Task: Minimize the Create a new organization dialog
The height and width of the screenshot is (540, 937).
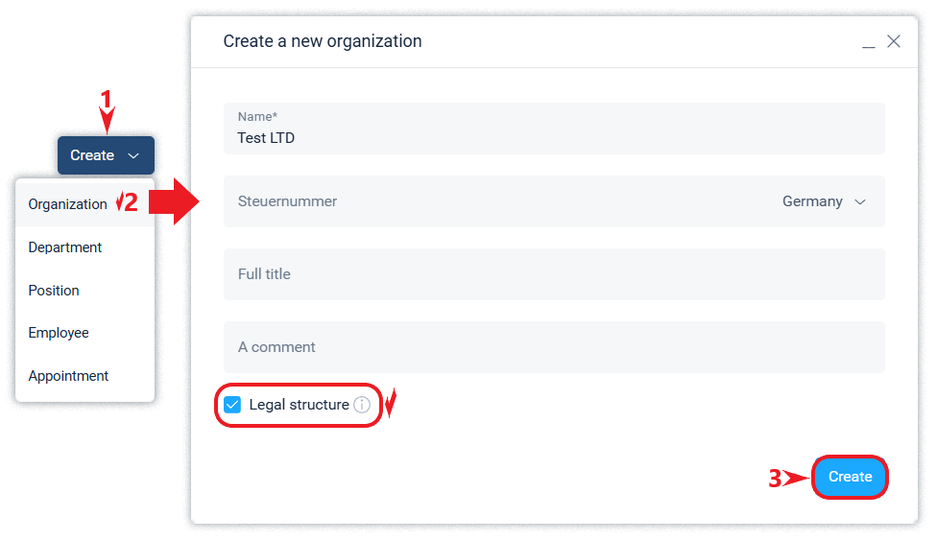Action: pyautogui.click(x=868, y=43)
